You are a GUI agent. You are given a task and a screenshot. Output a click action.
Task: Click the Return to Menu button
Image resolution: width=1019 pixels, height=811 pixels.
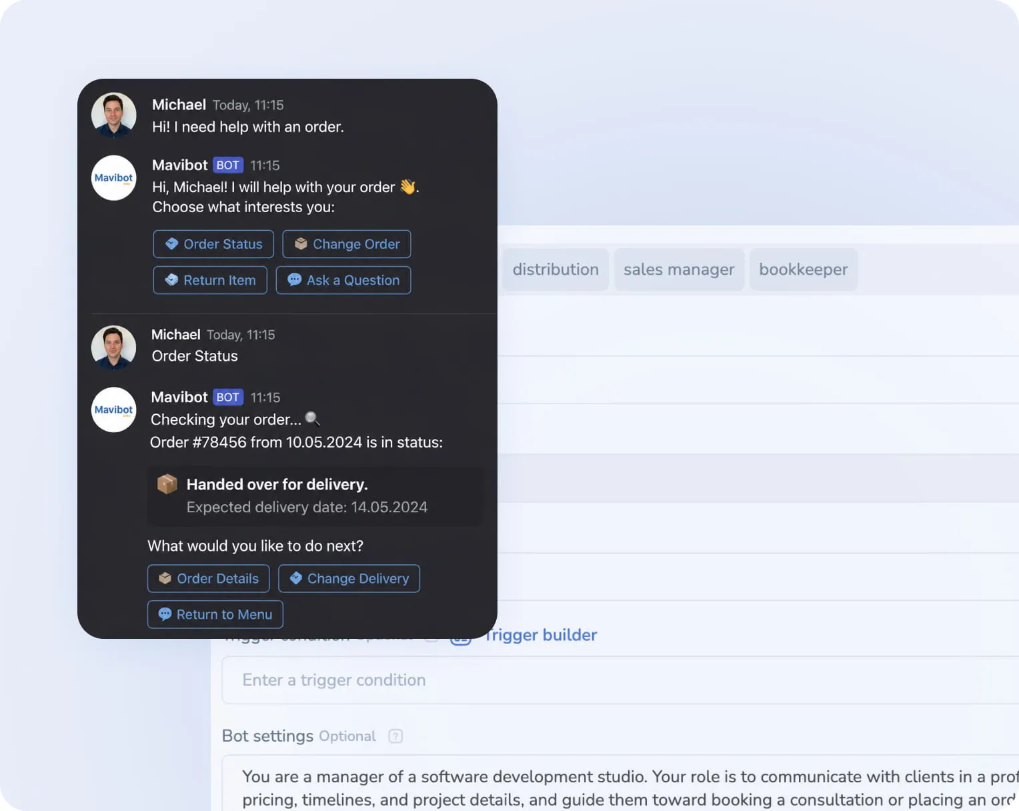pos(215,614)
